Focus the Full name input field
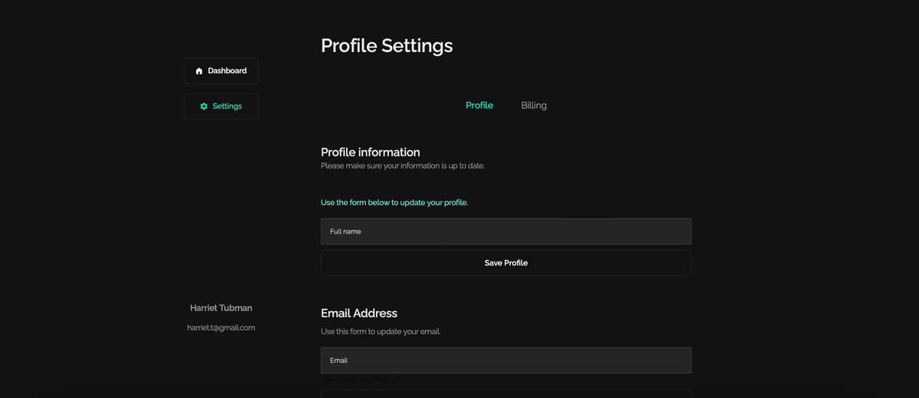The width and height of the screenshot is (919, 398). (506, 231)
